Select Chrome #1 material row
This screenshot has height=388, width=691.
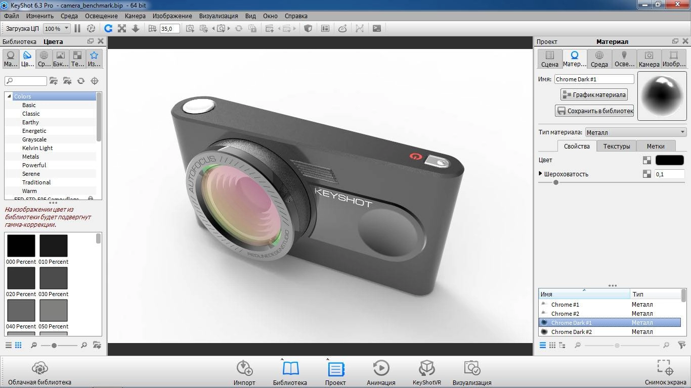coord(610,305)
